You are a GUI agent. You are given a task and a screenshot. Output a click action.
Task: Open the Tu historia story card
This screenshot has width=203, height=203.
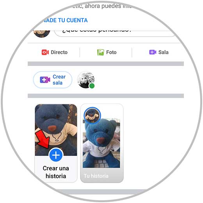tap(102, 143)
